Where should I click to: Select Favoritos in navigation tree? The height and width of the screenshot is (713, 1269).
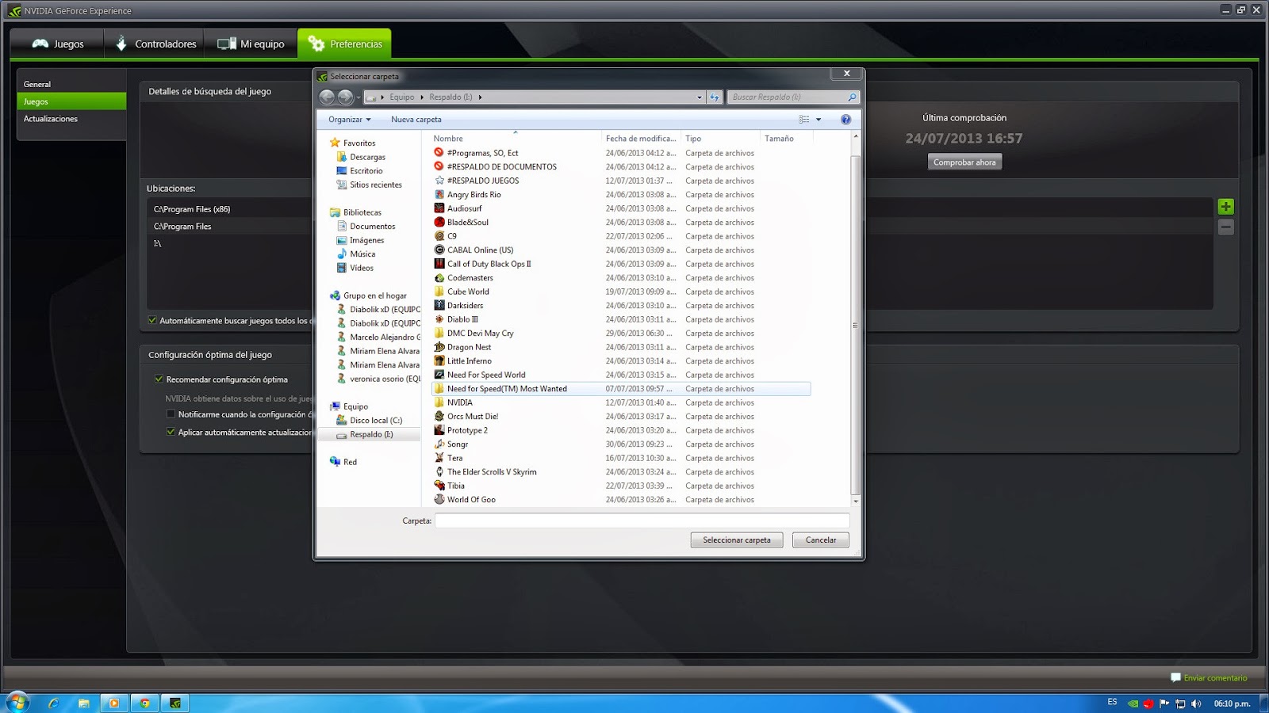coord(359,143)
